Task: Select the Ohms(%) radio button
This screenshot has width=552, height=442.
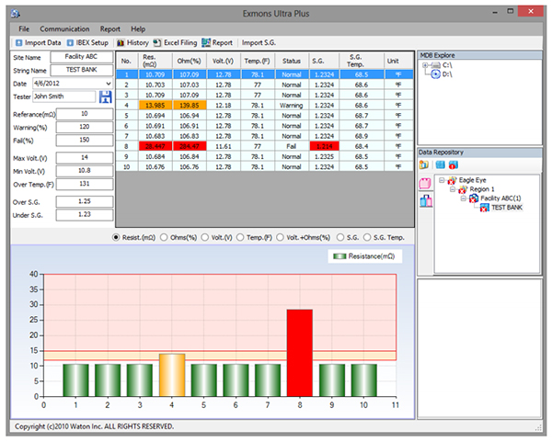Action: coord(166,236)
